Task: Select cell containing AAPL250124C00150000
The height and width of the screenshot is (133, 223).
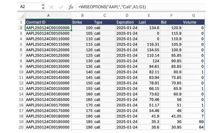Action: pyautogui.click(x=48, y=83)
